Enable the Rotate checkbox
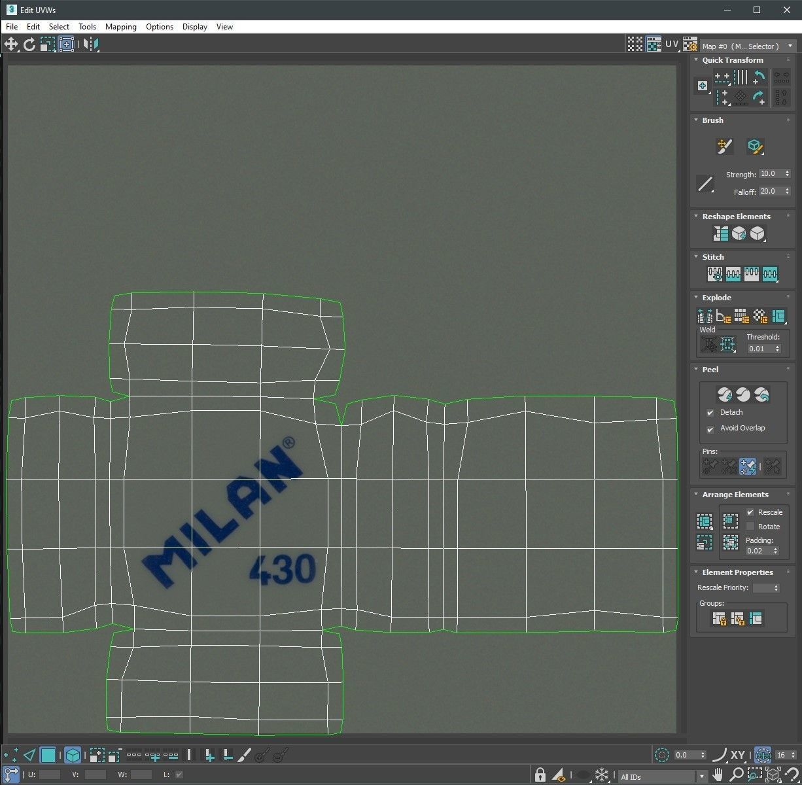The height and width of the screenshot is (785, 802). (750, 527)
